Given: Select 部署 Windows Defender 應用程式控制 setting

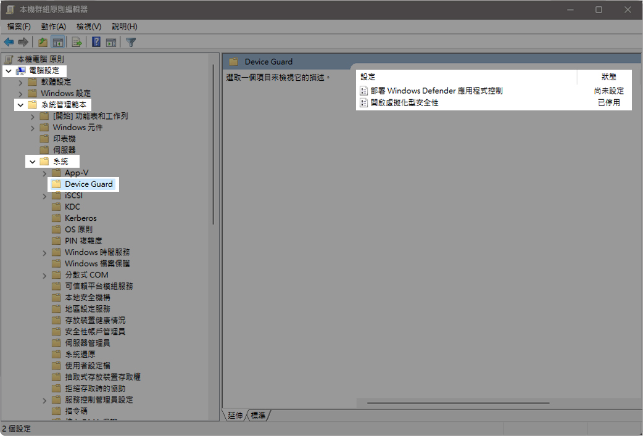Looking at the screenshot, I should pos(436,91).
